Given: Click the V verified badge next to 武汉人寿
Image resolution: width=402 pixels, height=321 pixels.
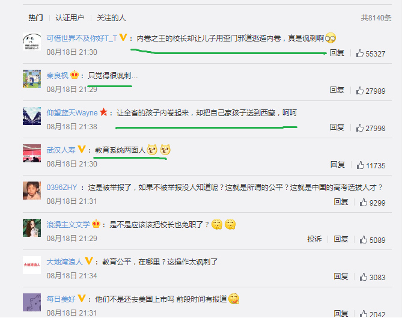Looking at the screenshot, I should click(82, 149).
